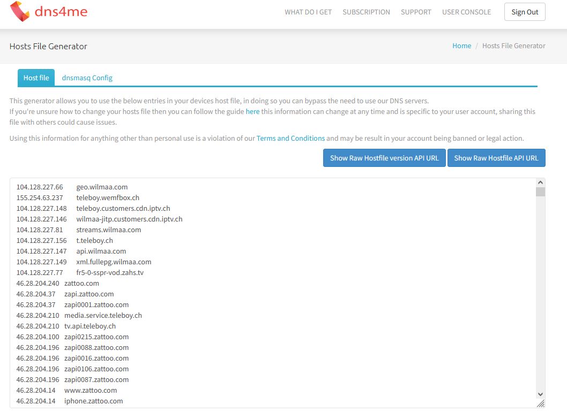Viewport: 567px width, 420px height.
Task: Switch to the dnsmasq Config tab
Action: [87, 78]
